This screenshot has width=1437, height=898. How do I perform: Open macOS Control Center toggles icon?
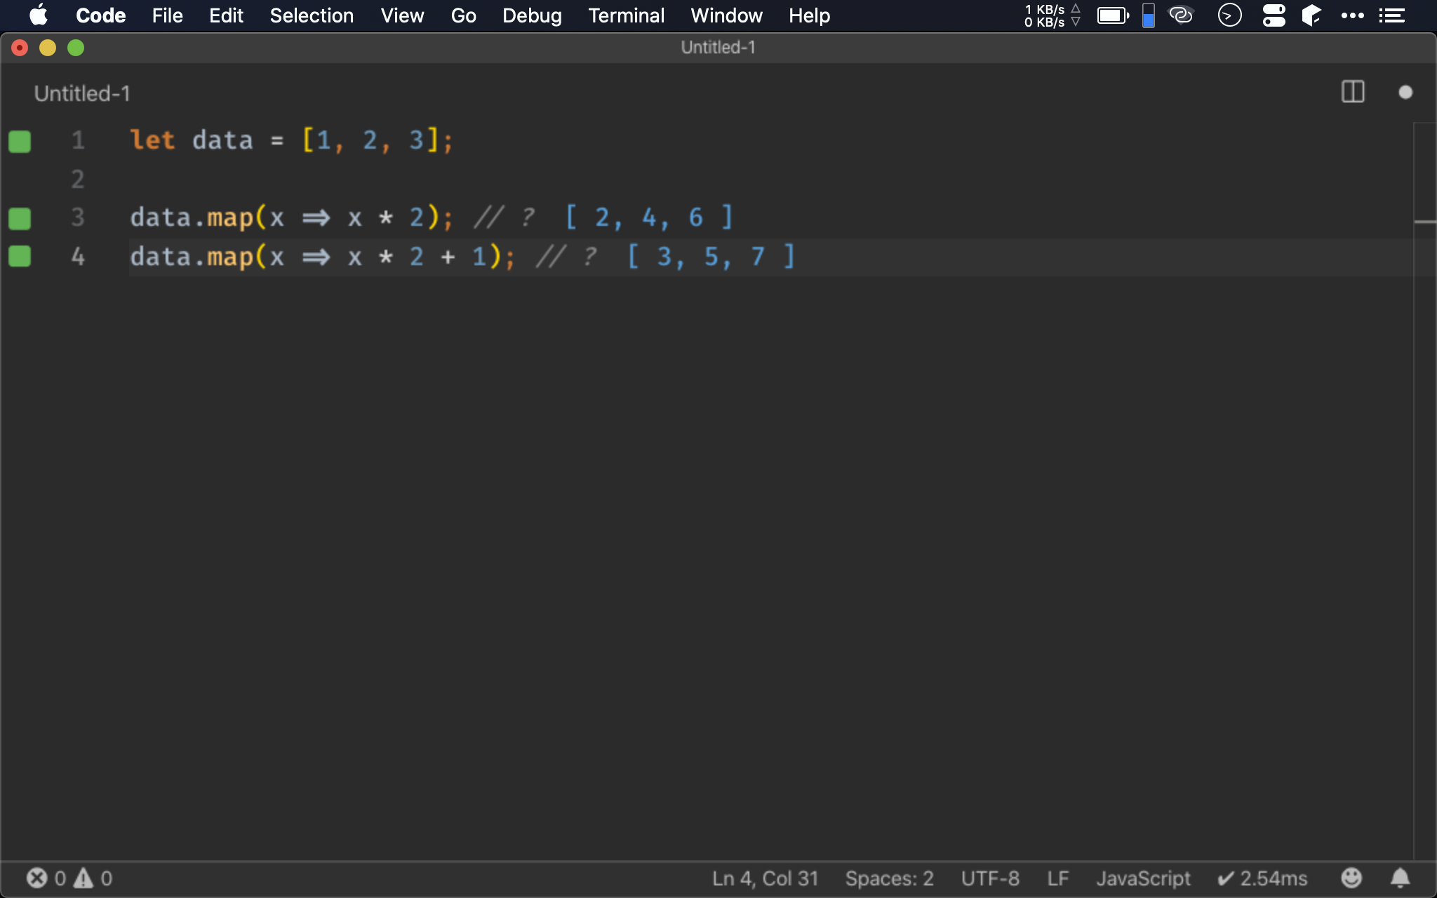pos(1274,15)
